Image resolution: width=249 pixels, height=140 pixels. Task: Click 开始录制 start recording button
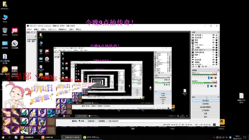click(205, 104)
